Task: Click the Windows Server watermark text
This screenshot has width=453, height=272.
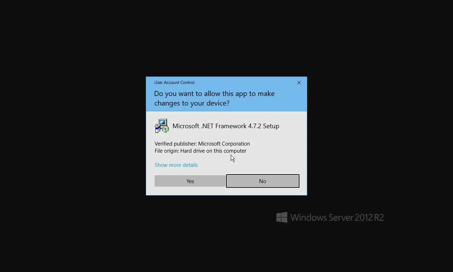Action: click(x=337, y=217)
